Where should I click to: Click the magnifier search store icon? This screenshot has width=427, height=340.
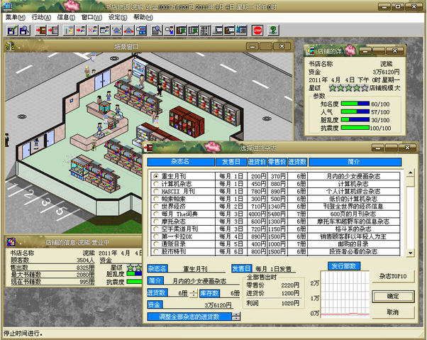coord(157,31)
